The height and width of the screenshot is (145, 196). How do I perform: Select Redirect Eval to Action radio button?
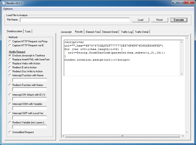(x=10, y=67)
